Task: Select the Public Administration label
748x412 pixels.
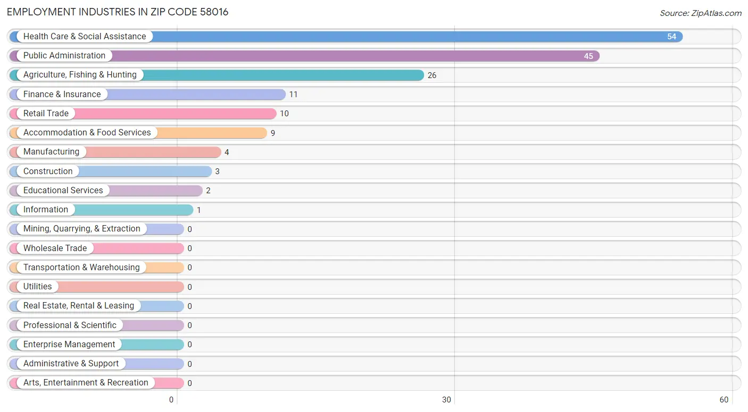Action: point(64,56)
